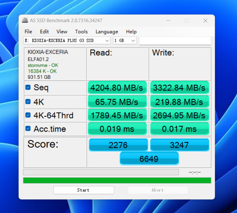Expand the 1 GB test size dropdown
Image resolution: width=237 pixels, height=213 pixels.
point(125,41)
